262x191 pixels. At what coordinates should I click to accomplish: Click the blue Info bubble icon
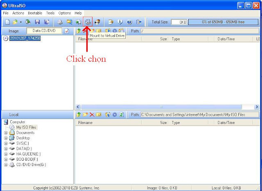[x=120, y=22]
